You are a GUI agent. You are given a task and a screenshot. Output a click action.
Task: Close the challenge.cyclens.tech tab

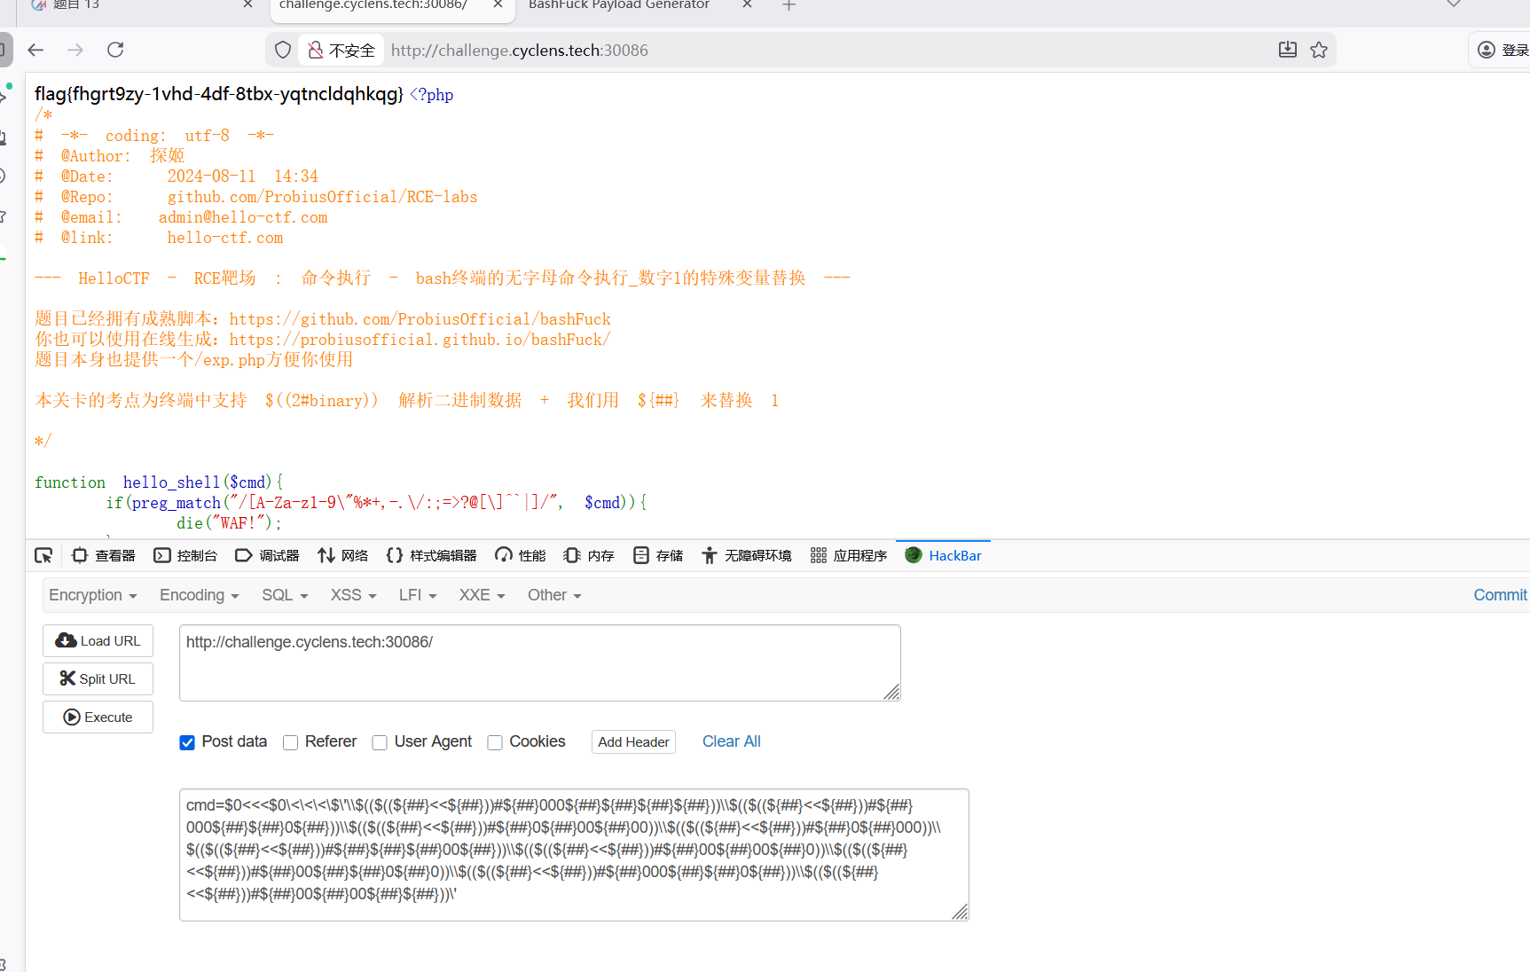(x=498, y=4)
